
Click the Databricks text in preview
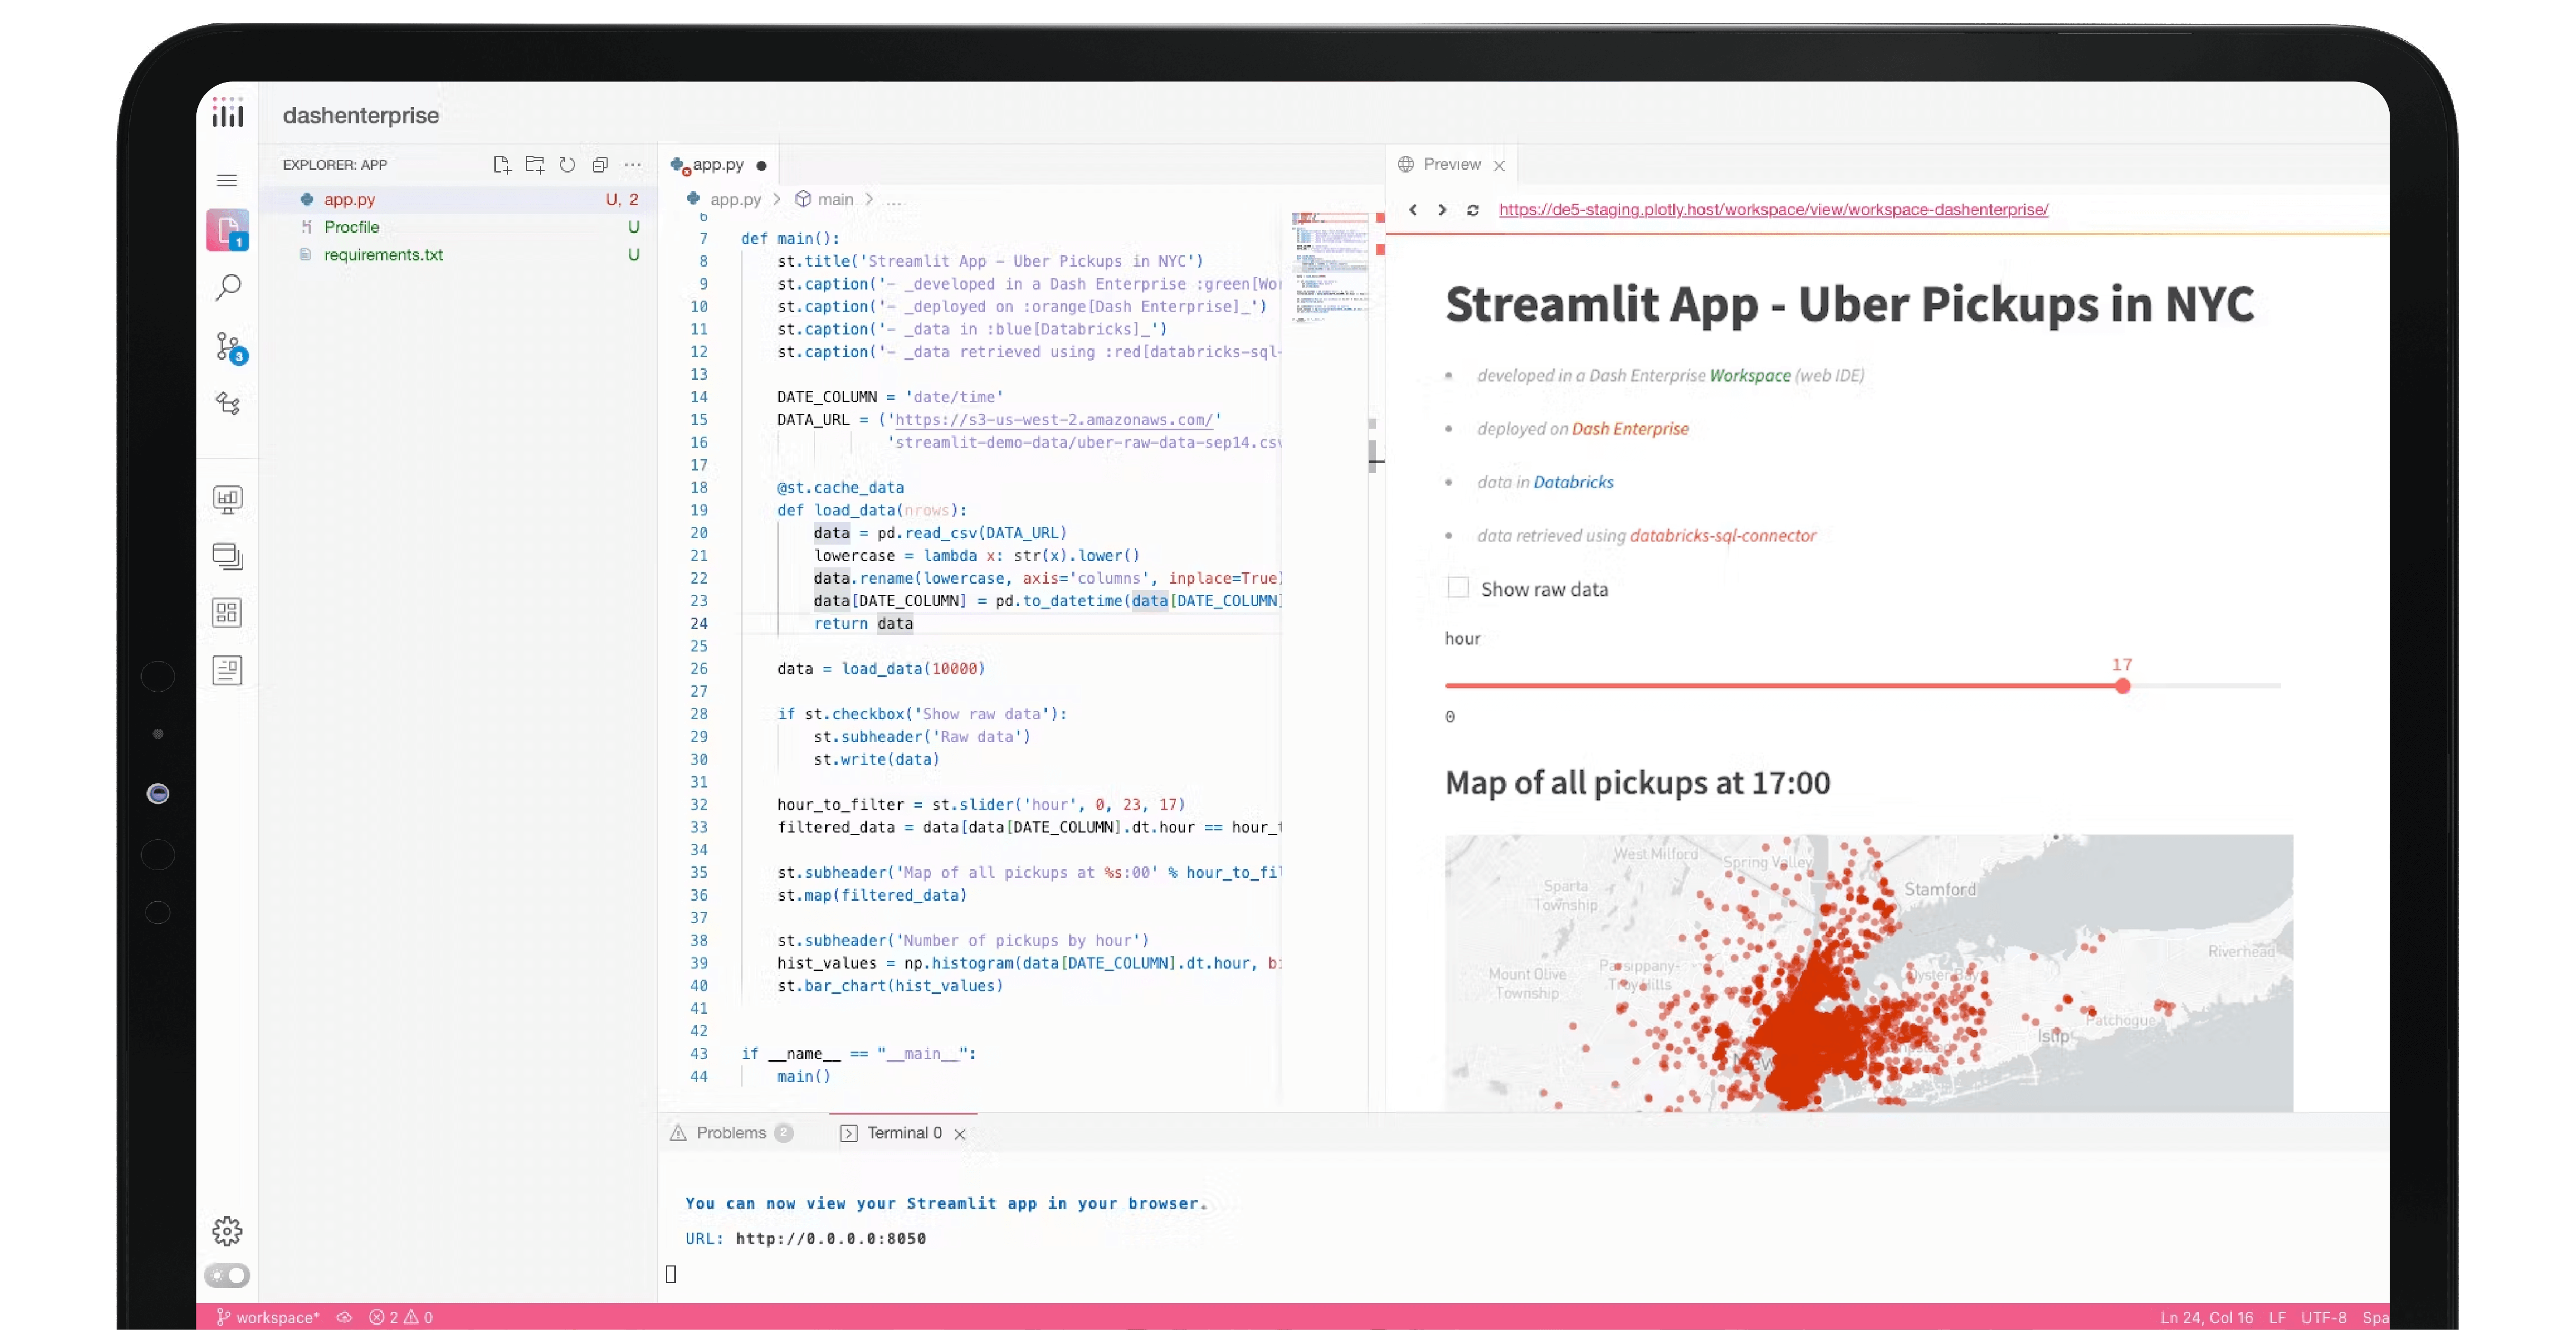point(1573,482)
